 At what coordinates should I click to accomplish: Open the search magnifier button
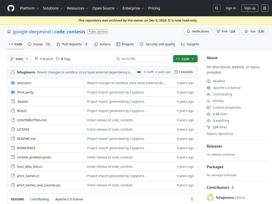[217, 8]
